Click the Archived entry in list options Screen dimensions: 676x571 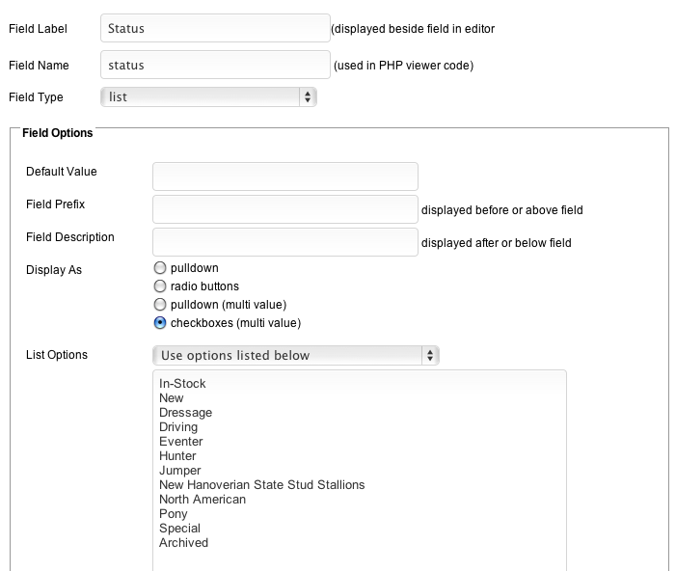(x=184, y=543)
